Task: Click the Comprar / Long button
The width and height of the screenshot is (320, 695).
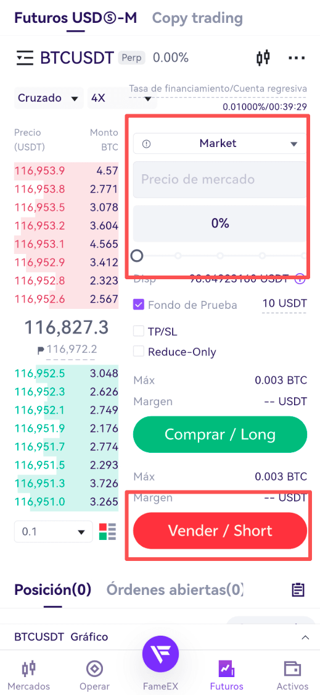Action: 220,434
